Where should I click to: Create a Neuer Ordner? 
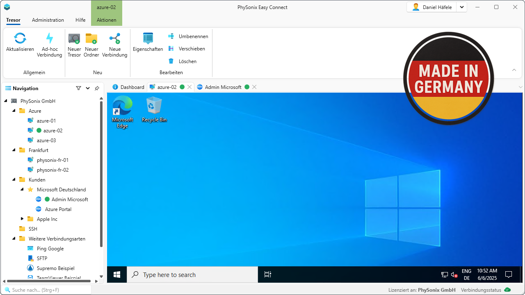click(x=91, y=45)
